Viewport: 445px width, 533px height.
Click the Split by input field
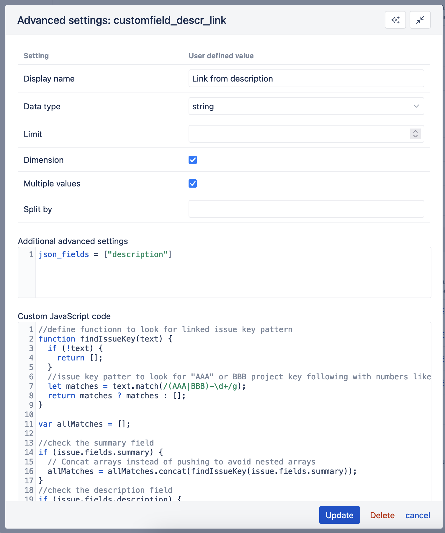click(x=306, y=209)
